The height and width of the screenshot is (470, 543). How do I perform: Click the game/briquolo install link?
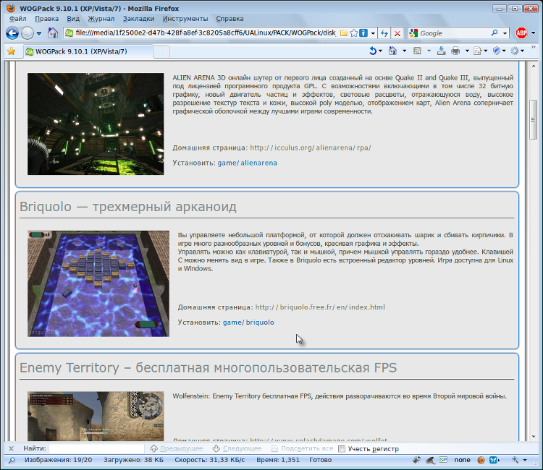(x=248, y=322)
